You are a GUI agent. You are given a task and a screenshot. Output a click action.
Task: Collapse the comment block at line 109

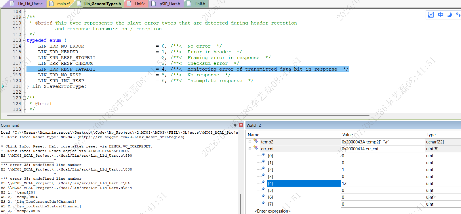click(x=24, y=17)
